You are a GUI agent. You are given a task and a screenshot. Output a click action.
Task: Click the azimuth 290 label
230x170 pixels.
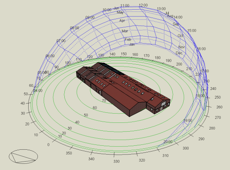[201, 139]
